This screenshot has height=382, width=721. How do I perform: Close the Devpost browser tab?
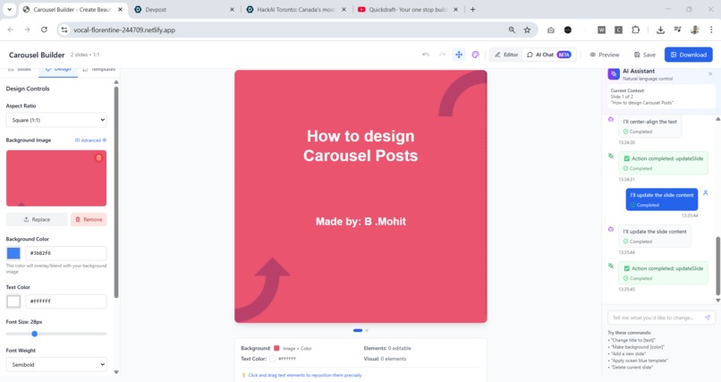click(x=232, y=9)
